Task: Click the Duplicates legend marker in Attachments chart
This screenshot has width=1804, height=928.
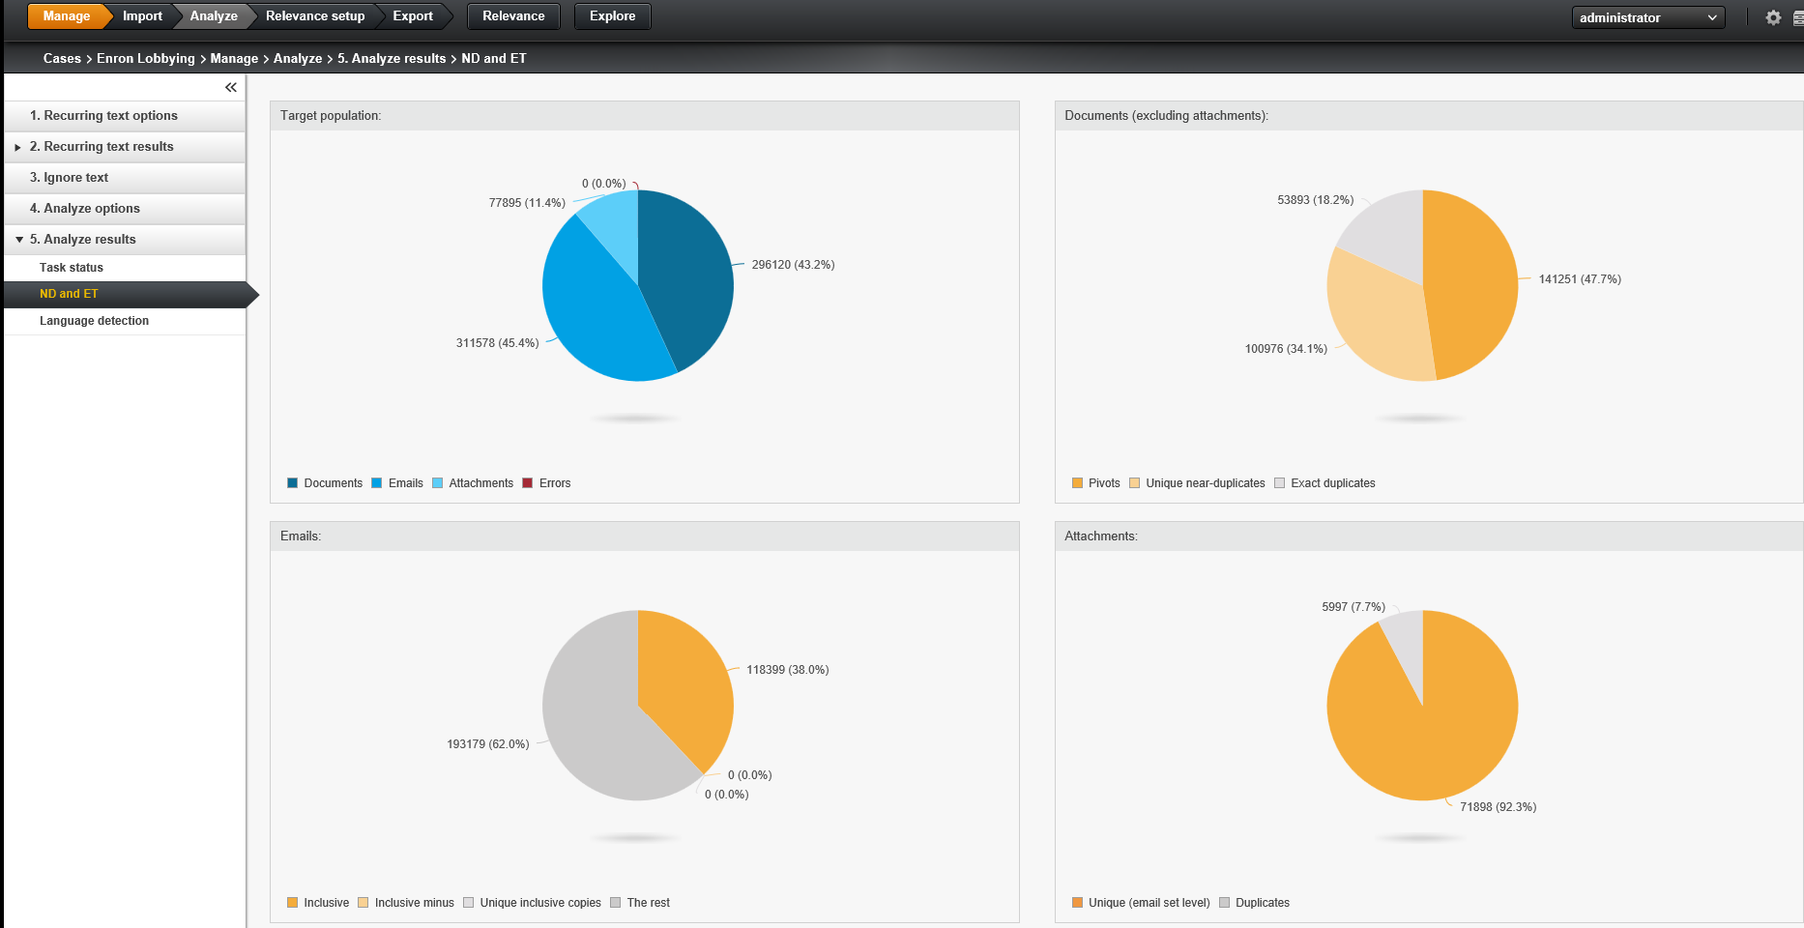Action: pos(1224,902)
